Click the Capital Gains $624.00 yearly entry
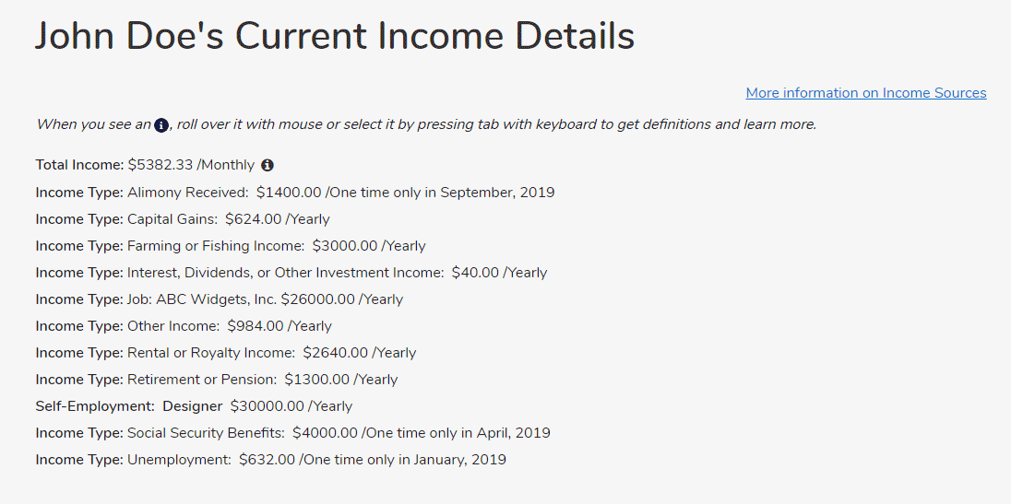 pos(183,219)
